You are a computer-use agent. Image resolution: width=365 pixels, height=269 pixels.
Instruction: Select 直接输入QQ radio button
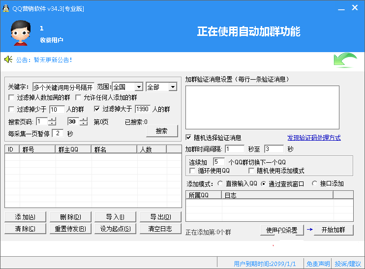point(220,183)
